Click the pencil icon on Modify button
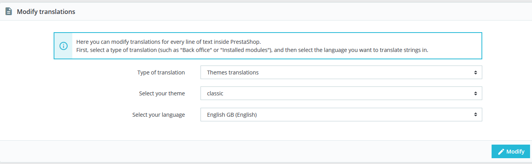 501,152
